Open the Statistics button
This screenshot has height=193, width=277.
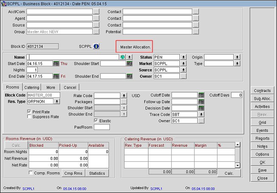coord(97,173)
